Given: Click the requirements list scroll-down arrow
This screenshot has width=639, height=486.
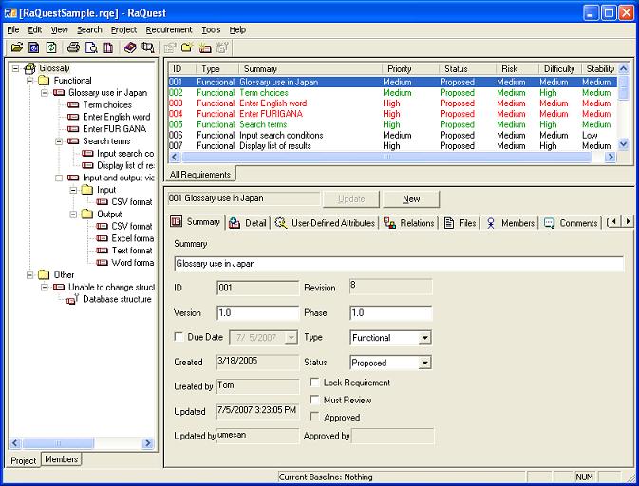Looking at the screenshot, I should tap(623, 143).
